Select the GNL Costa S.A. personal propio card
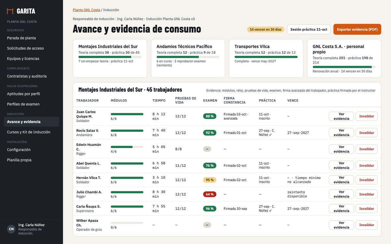Screen dimensions: 391x244 pyautogui.click(x=344, y=59)
